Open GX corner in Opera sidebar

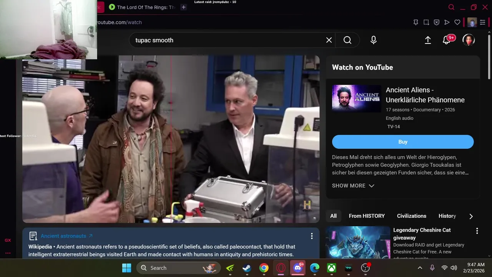pyautogui.click(x=8, y=240)
